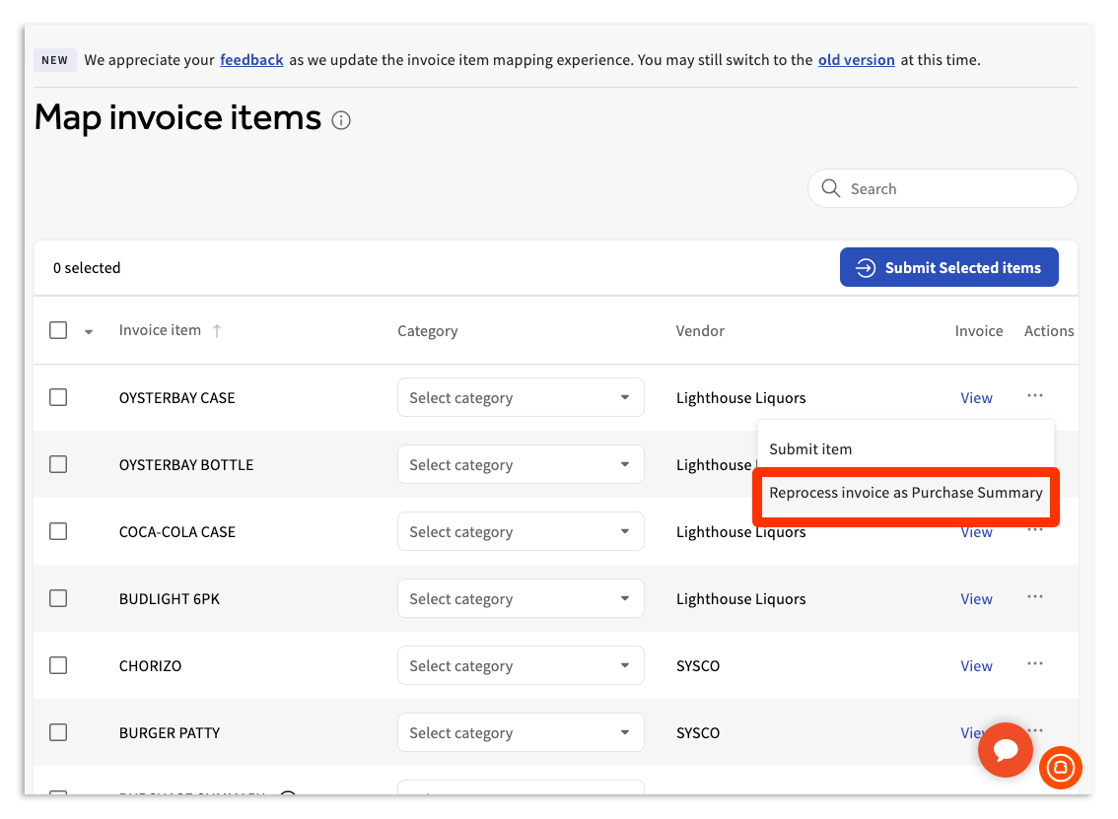Check the checkbox for CHORIZO
This screenshot has width=1118, height=819.
click(58, 665)
